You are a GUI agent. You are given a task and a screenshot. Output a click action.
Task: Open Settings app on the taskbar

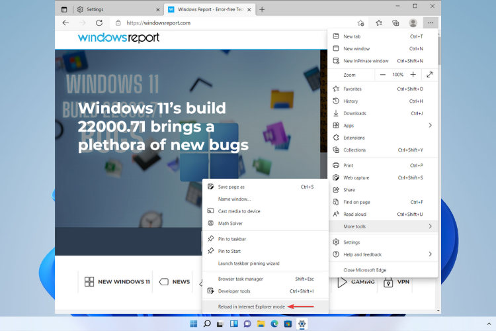(x=302, y=324)
